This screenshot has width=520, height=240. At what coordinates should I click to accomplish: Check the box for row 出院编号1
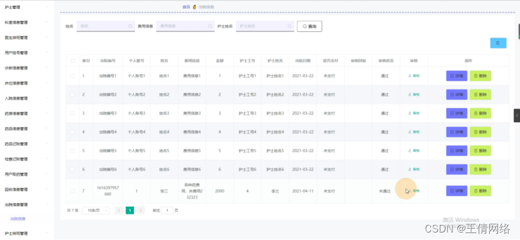[x=72, y=76]
